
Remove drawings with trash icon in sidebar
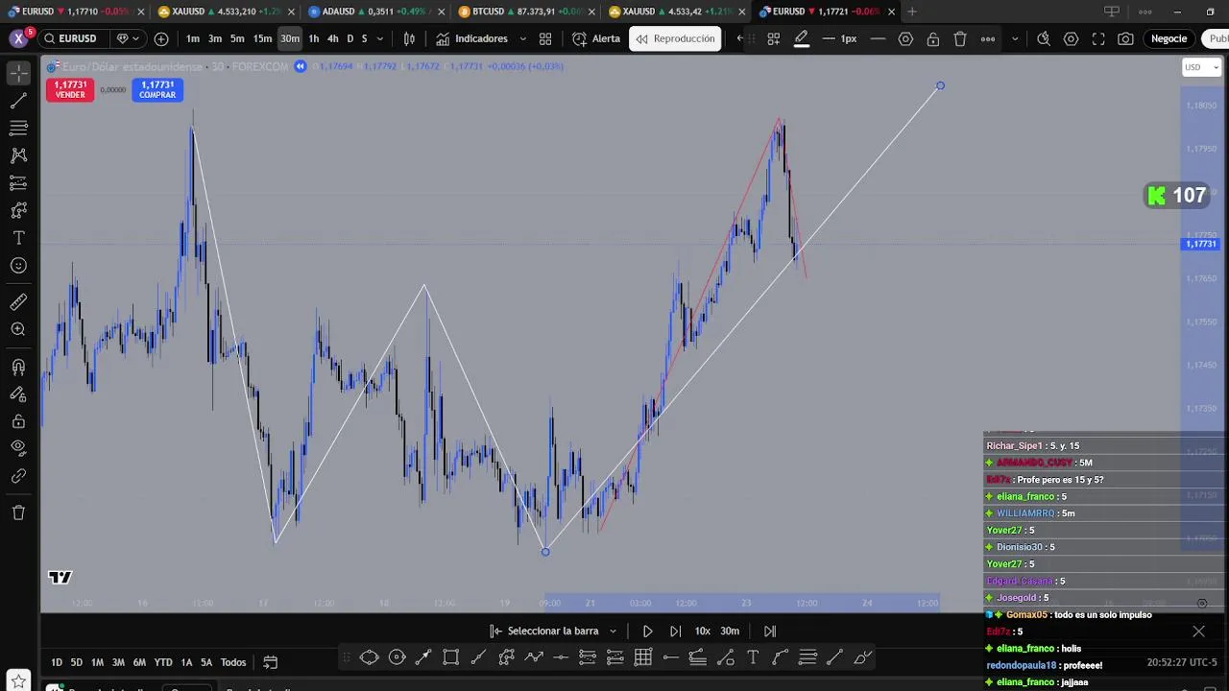(18, 512)
